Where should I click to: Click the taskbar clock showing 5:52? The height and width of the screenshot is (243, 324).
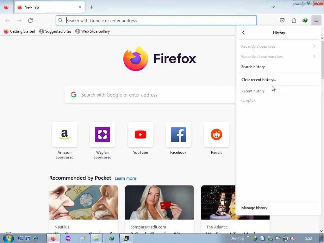308,239
